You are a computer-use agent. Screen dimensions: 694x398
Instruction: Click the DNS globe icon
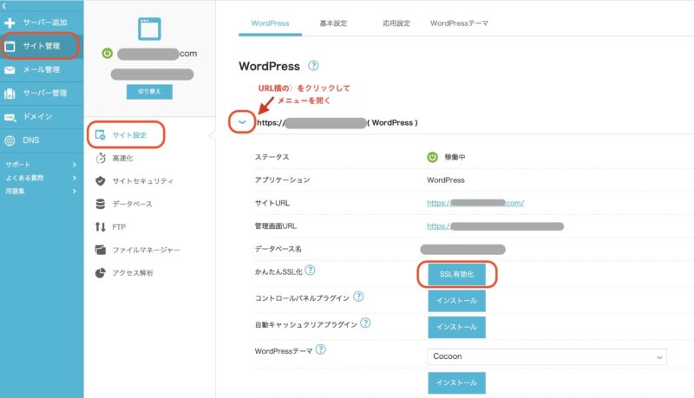click(x=10, y=140)
